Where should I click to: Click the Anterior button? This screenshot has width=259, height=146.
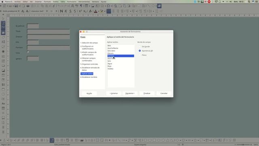(114, 93)
